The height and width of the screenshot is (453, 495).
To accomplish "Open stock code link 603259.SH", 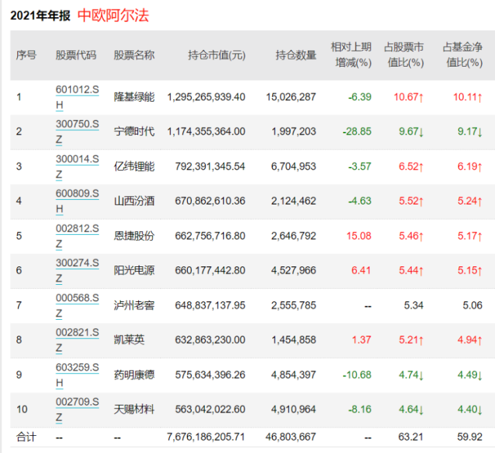I will [77, 375].
